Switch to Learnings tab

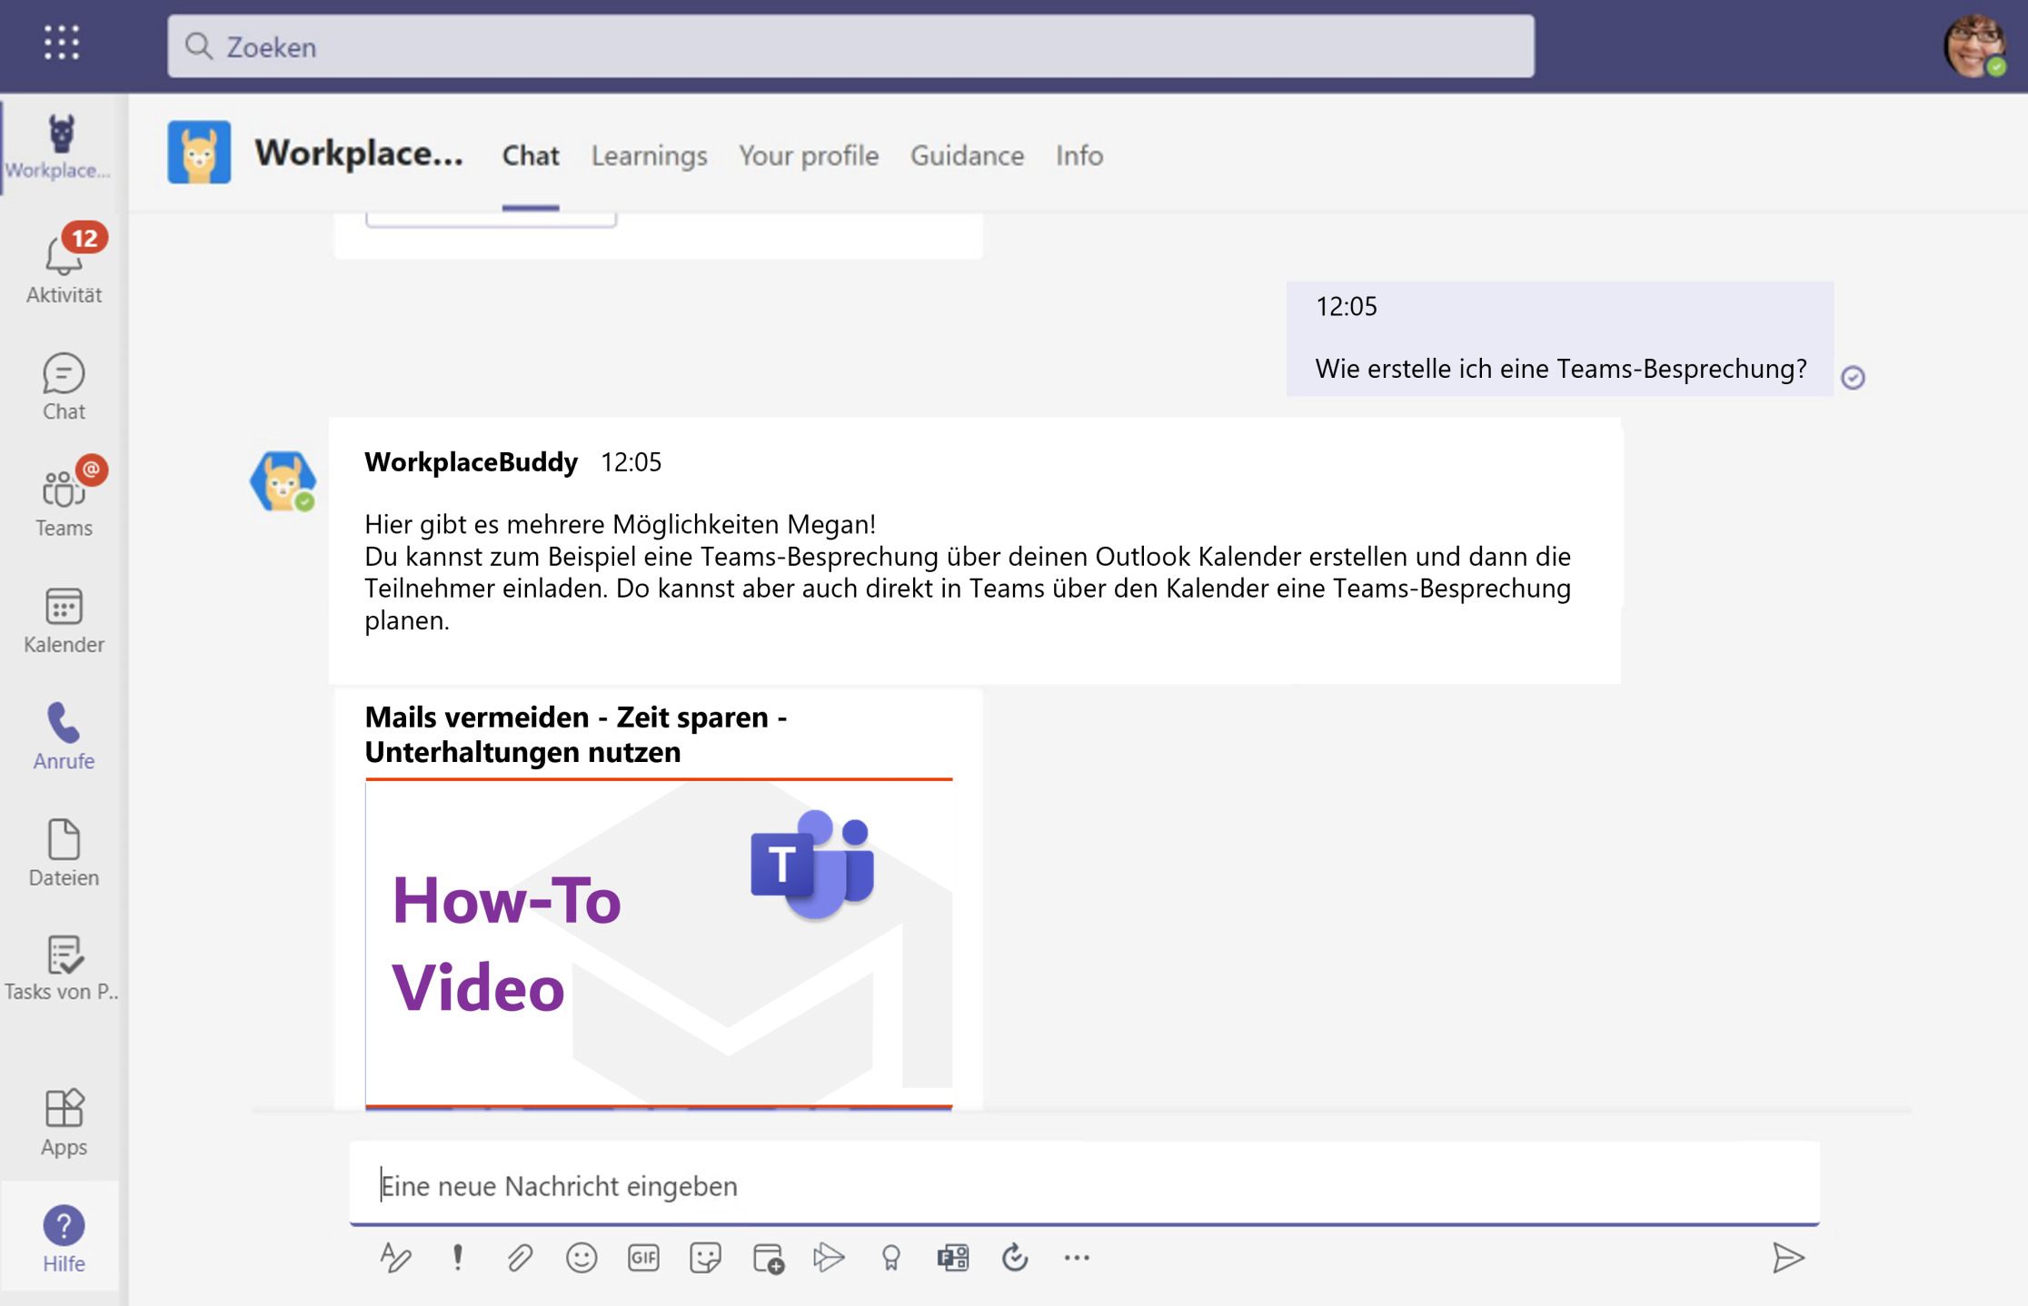(648, 155)
